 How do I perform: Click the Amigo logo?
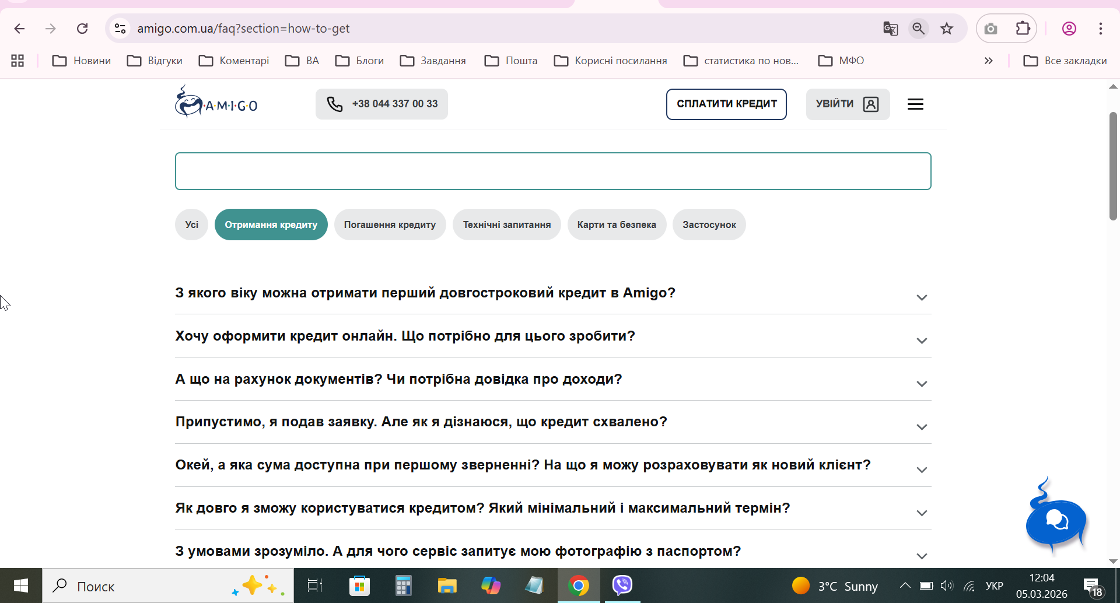coord(216,102)
